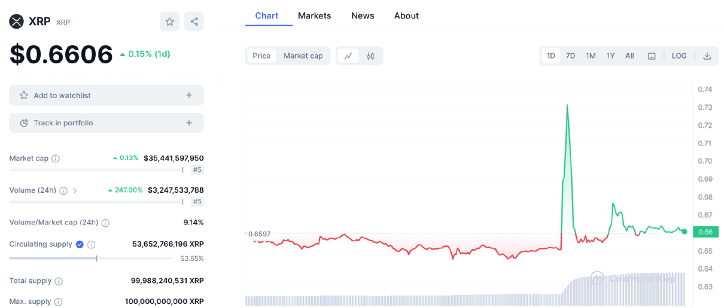724x308 pixels.
Task: Switch to the Markets tab
Action: click(314, 16)
